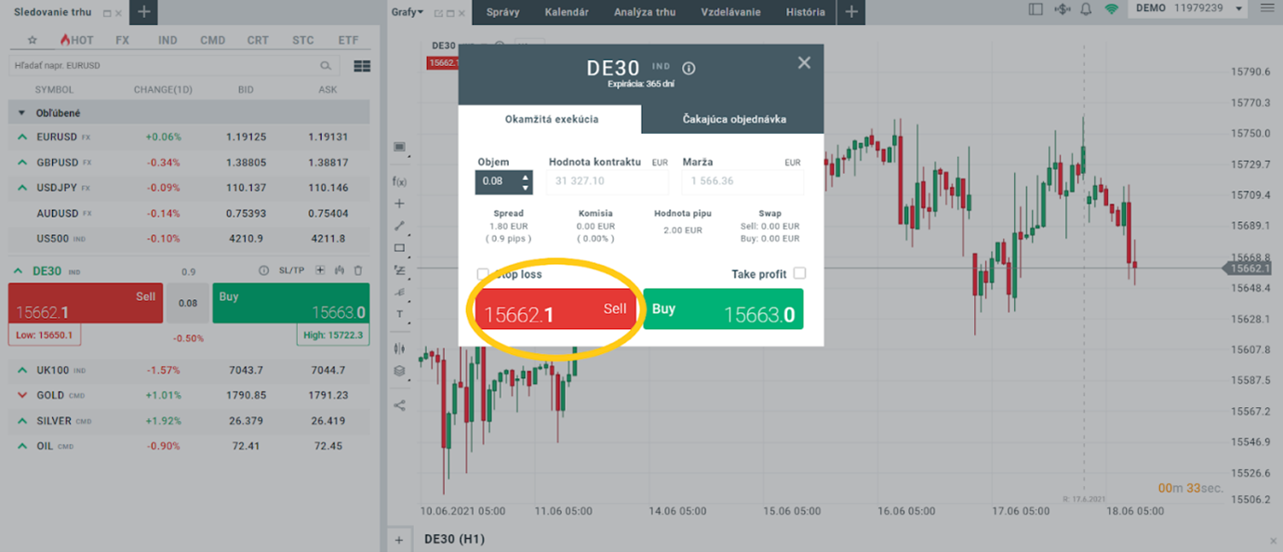This screenshot has height=552, width=1283.
Task: Open DE30 info icon in market watch row
Action: pos(262,270)
